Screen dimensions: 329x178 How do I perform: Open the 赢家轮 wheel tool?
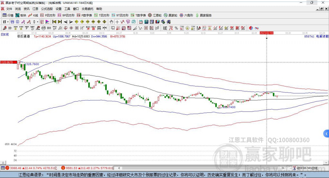(171, 15)
